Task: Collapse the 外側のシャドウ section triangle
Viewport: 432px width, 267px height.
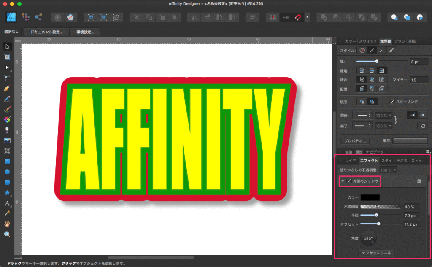Action: coord(343,181)
